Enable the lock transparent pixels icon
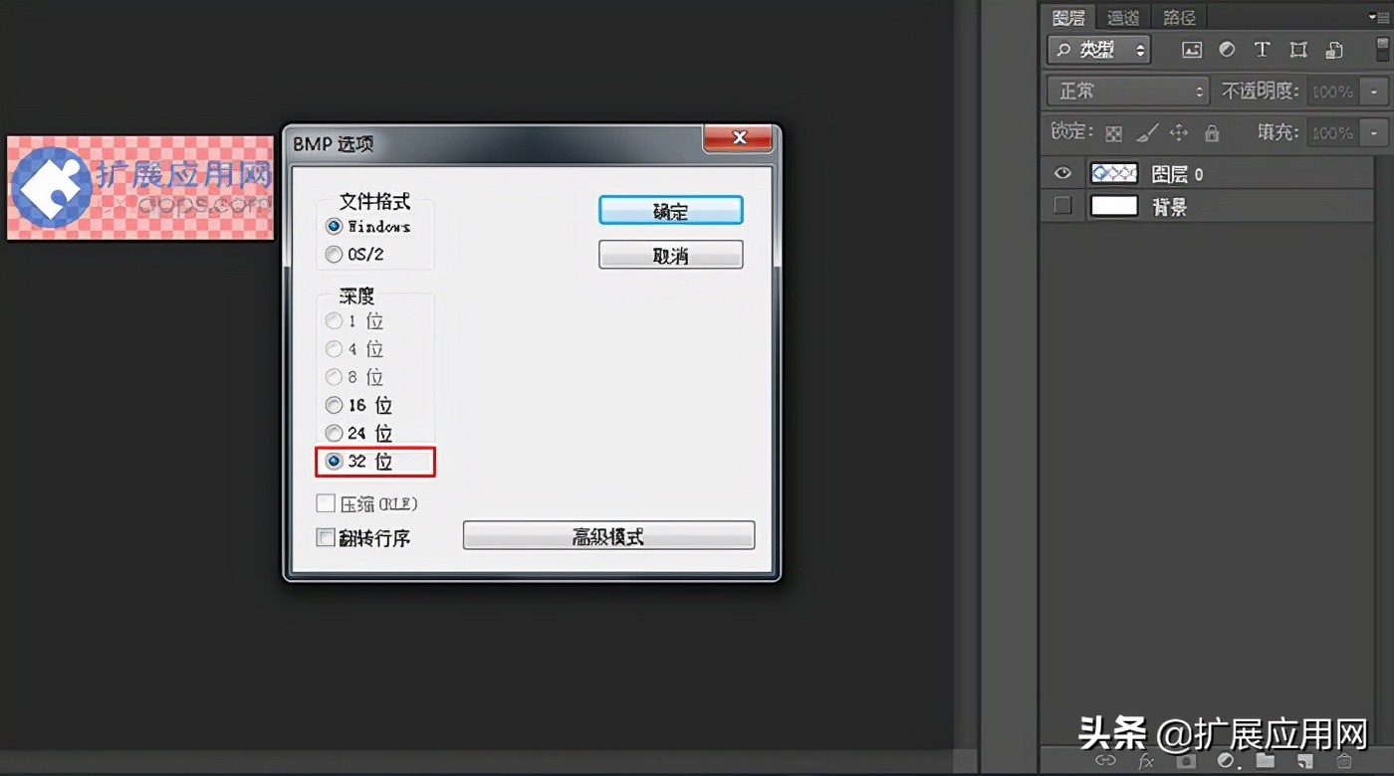This screenshot has height=776, width=1394. (x=1113, y=131)
